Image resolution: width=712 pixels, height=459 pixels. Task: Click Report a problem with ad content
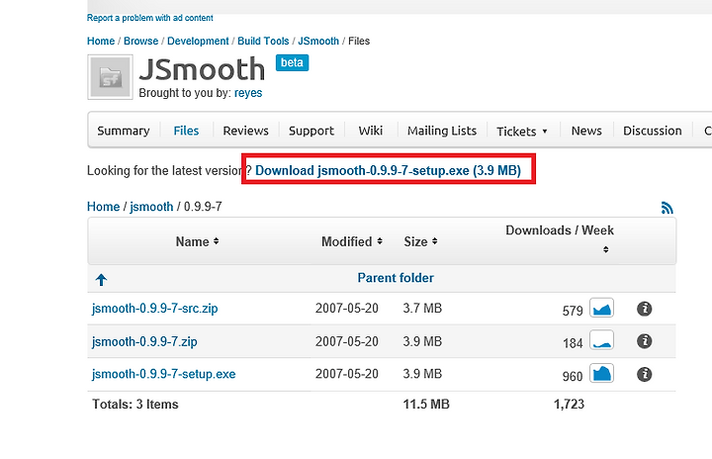click(x=150, y=18)
